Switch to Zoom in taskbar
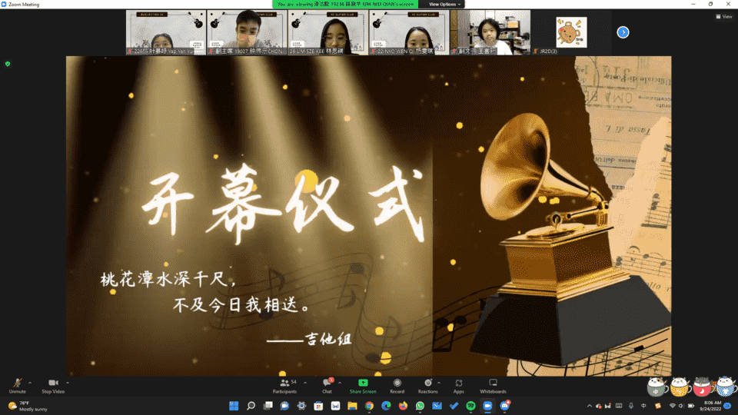Viewport: 738px width, 415px height. (x=487, y=406)
